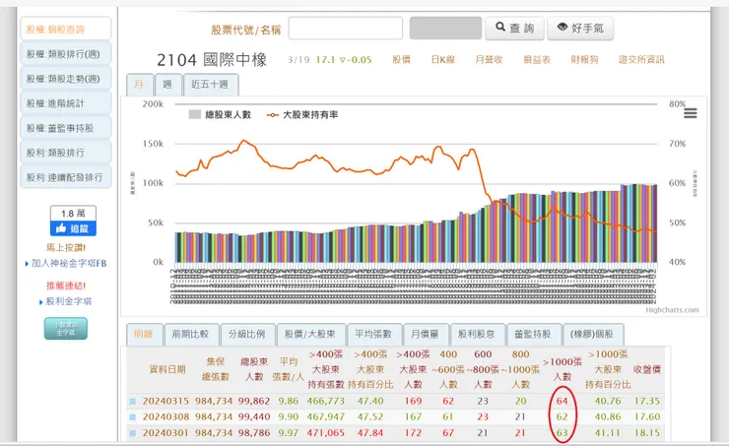Click the blue square beside 20240315 row
The image size is (729, 446).
tap(133, 402)
